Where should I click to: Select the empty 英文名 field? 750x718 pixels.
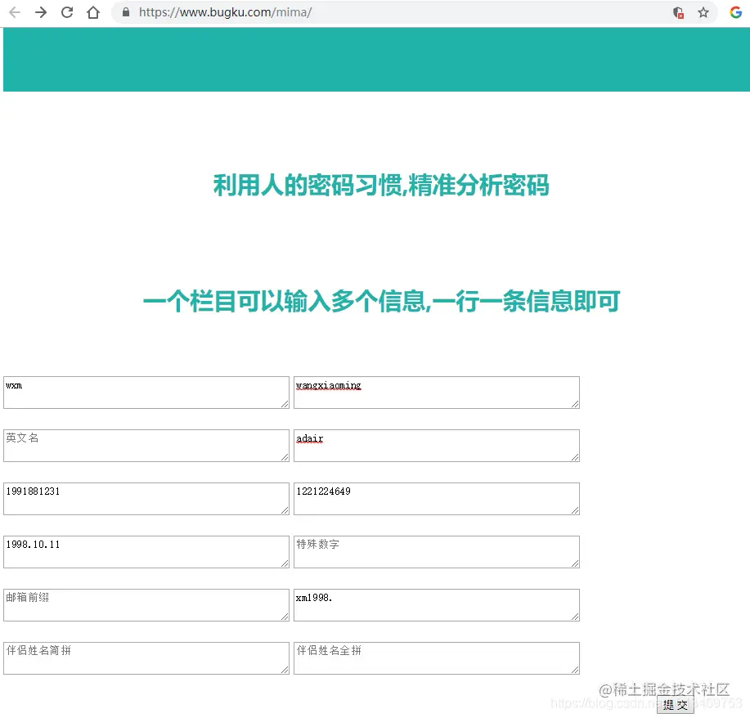tap(146, 446)
